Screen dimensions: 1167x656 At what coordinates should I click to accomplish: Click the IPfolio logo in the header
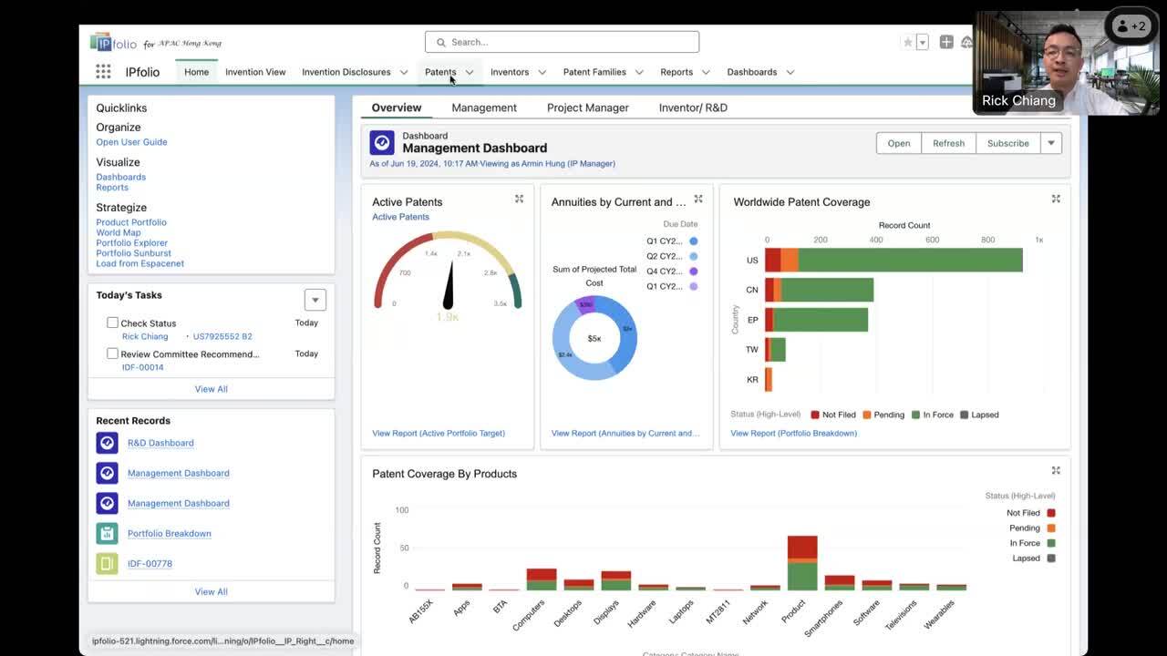[x=114, y=42]
